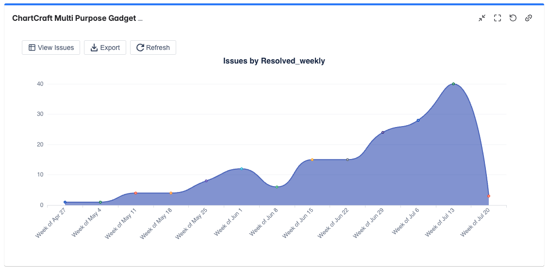Click the chart title Issues by Resolved_weekly

(274, 61)
